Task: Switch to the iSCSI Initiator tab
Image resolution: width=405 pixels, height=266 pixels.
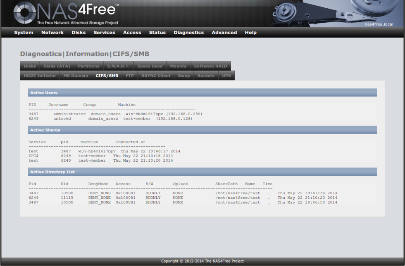Action: coord(38,75)
